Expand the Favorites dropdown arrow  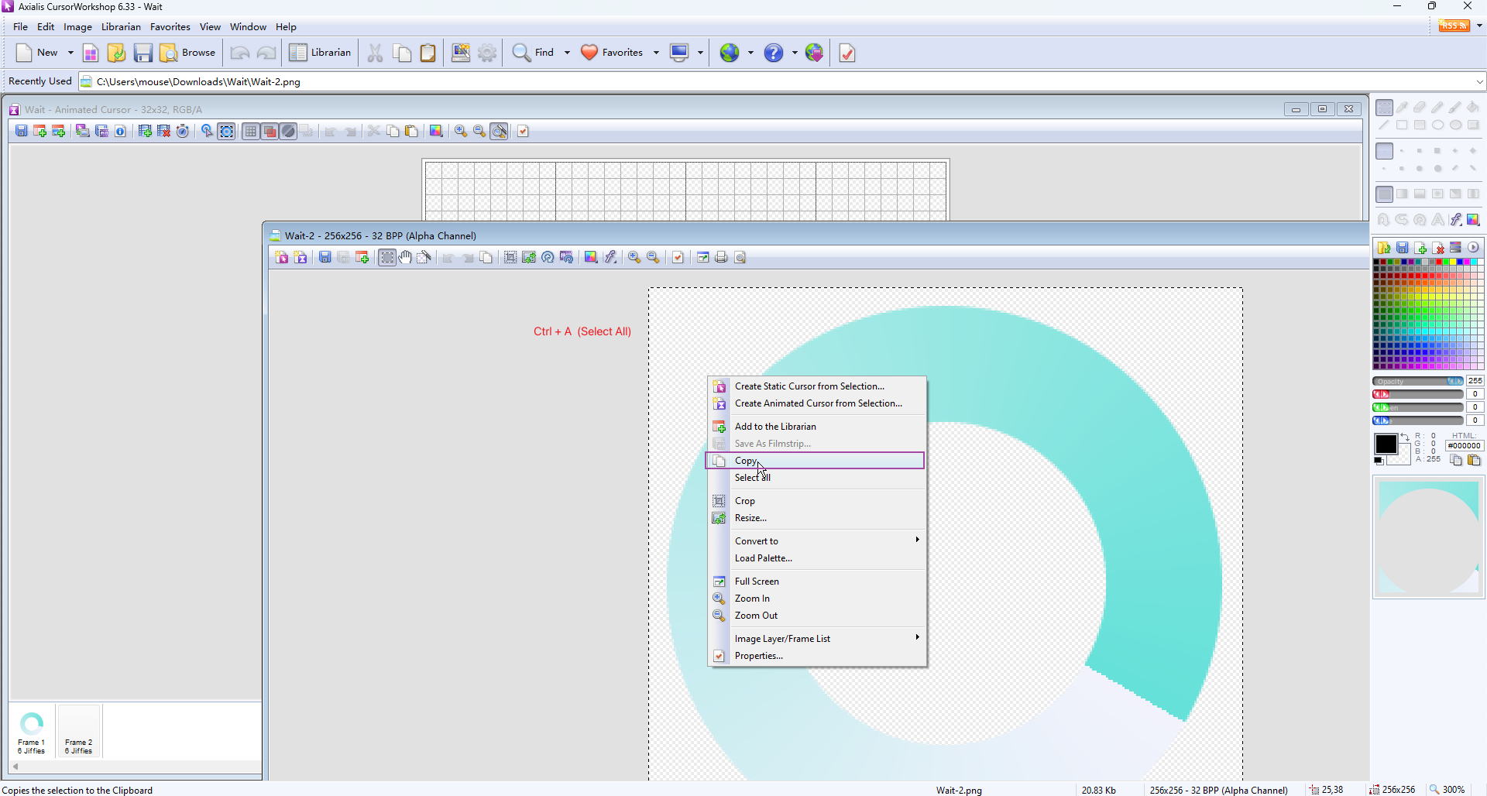click(656, 53)
